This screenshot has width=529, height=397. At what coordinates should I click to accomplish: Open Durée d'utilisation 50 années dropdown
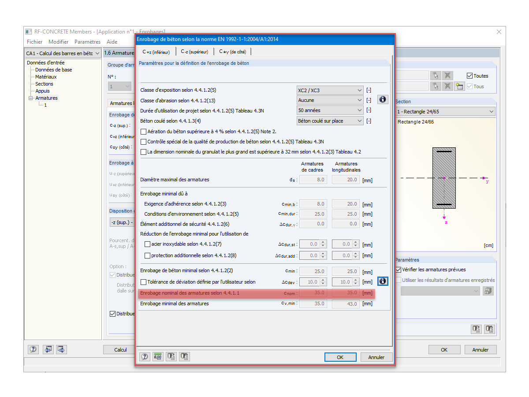click(330, 110)
